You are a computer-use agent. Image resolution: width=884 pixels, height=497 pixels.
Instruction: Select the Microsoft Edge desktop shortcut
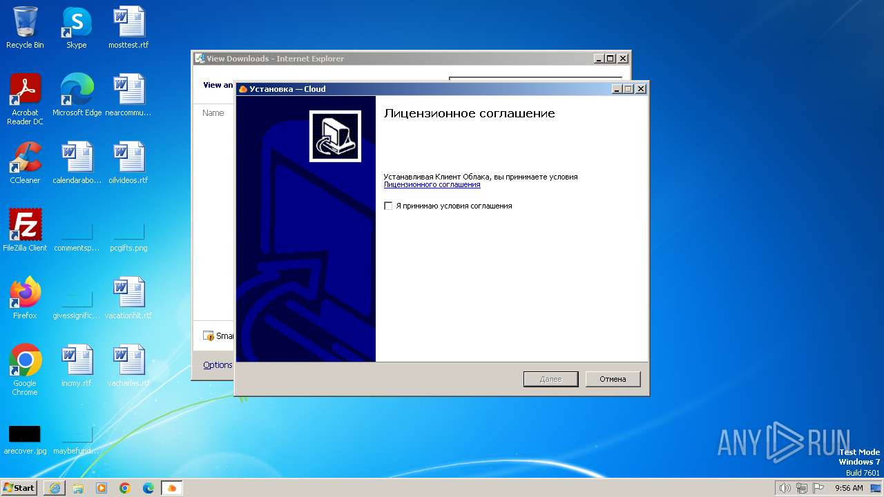77,95
